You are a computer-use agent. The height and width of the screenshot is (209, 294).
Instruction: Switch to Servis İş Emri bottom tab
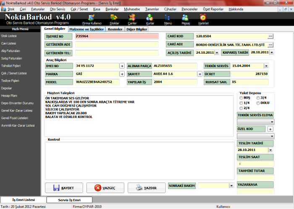69,200
